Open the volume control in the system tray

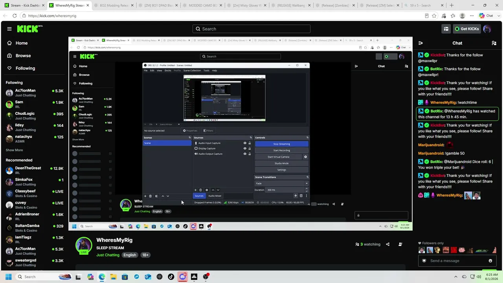[479, 277]
